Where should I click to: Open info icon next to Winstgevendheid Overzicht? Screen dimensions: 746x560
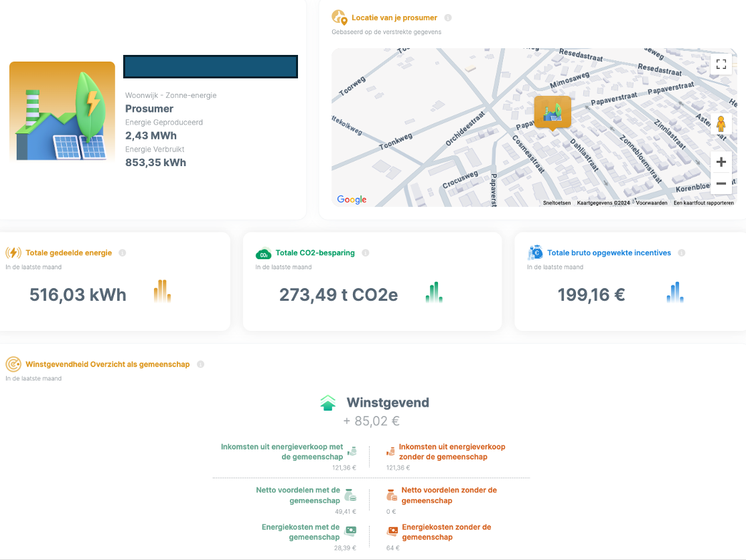200,364
